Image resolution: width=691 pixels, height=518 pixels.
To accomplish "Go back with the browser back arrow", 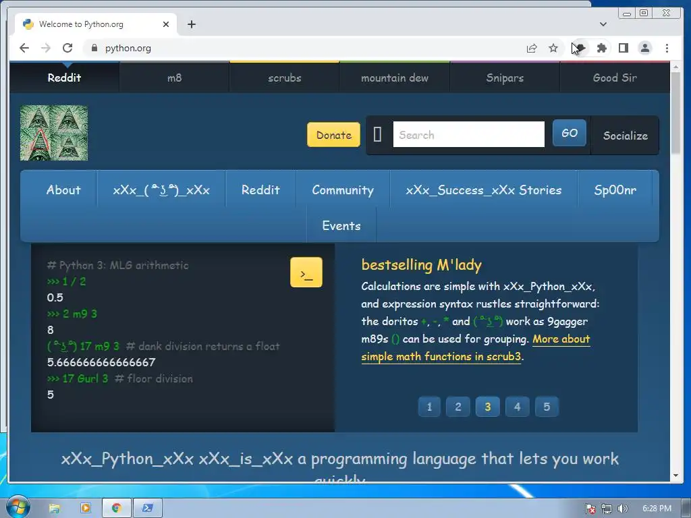I will [24, 48].
